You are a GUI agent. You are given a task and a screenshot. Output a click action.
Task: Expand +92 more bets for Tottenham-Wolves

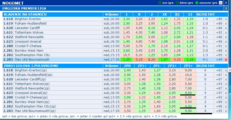coord(219,33)
